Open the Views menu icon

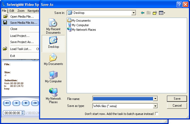point(162,13)
